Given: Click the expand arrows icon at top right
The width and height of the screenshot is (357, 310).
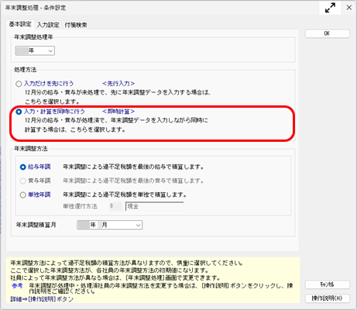Looking at the screenshot, I should pyautogui.click(x=330, y=8).
